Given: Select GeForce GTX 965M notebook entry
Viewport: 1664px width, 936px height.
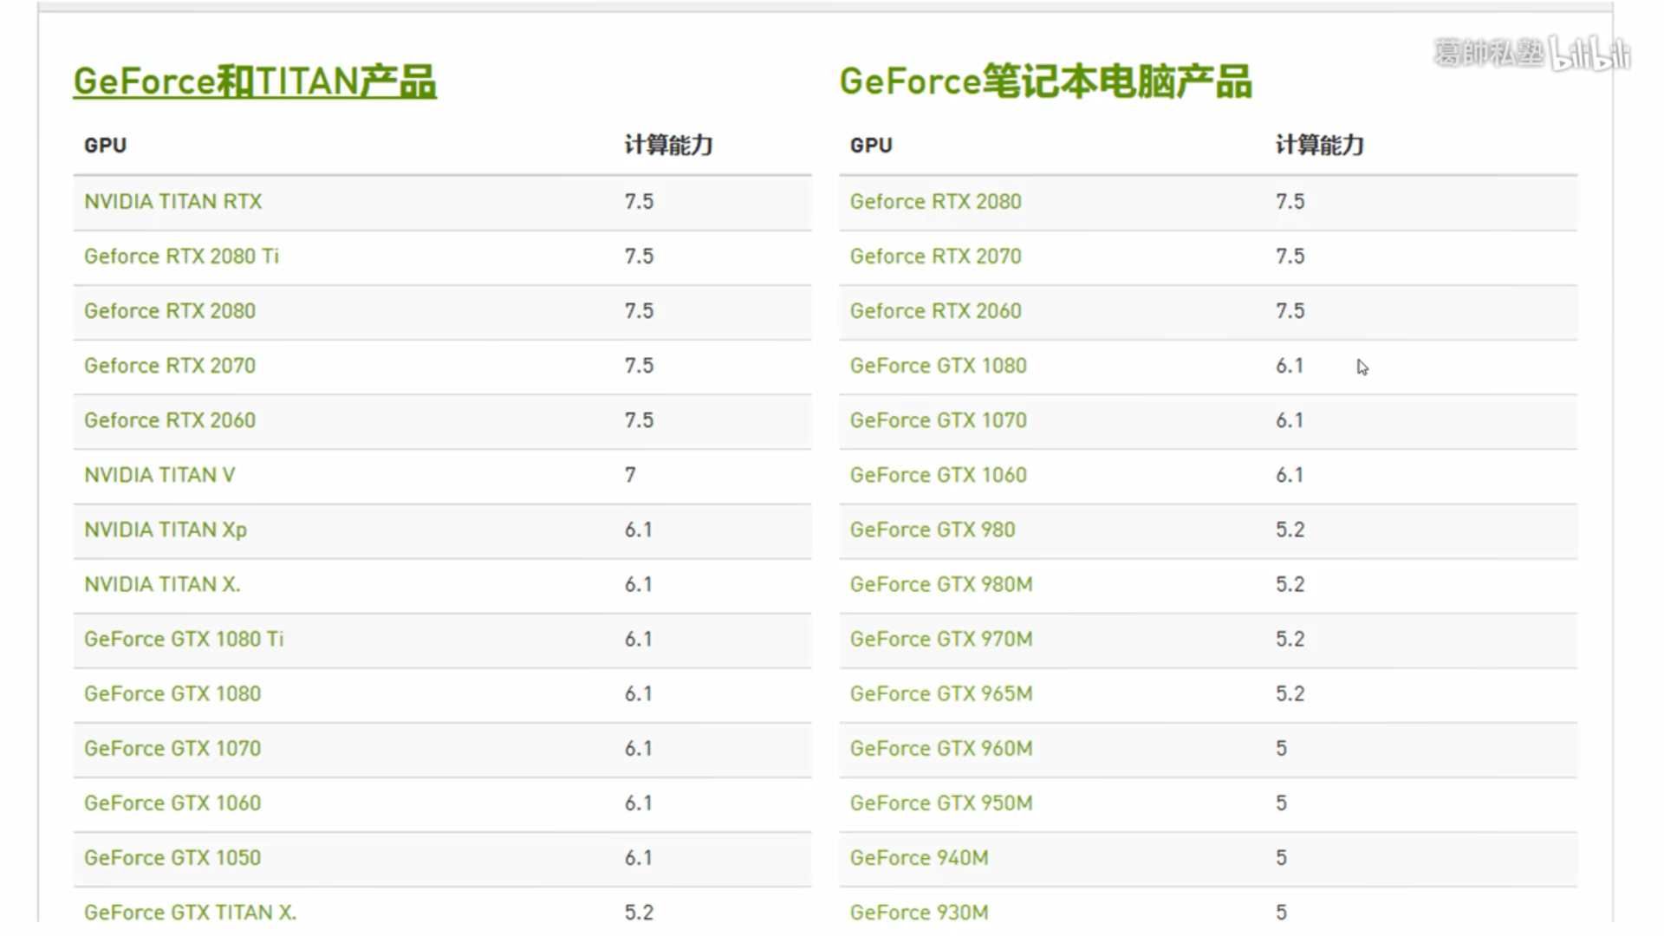Looking at the screenshot, I should (x=941, y=693).
